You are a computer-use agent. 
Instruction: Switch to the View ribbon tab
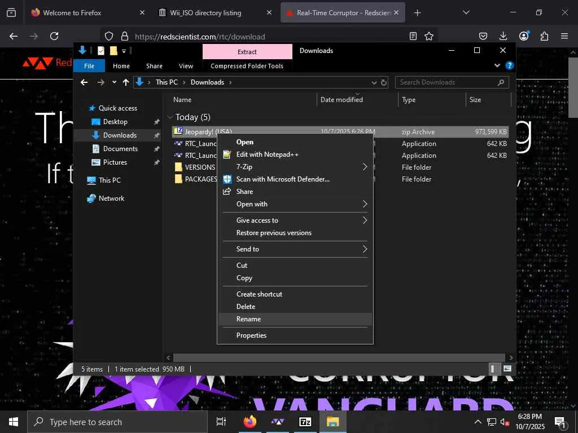[186, 66]
